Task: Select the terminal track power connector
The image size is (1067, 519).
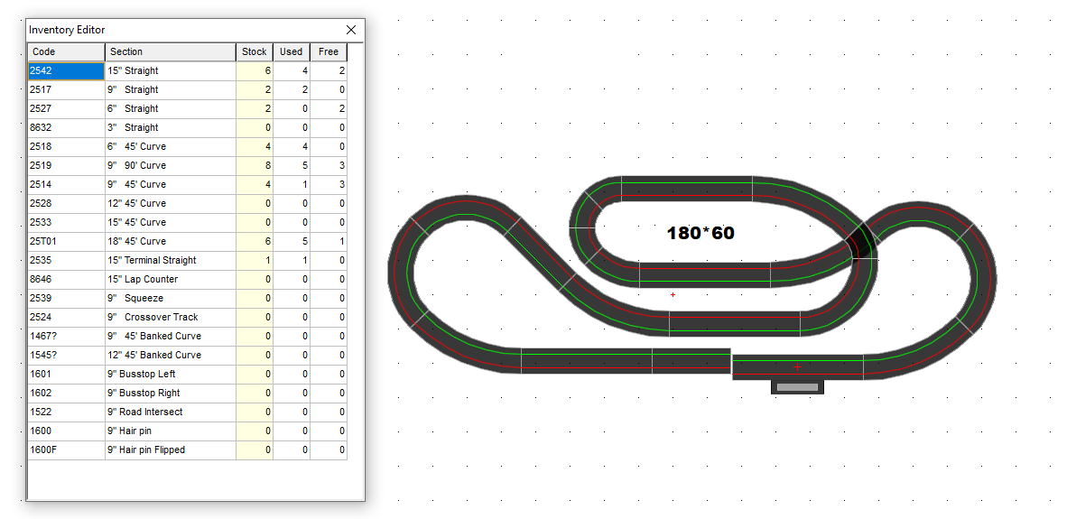Action: [x=797, y=387]
